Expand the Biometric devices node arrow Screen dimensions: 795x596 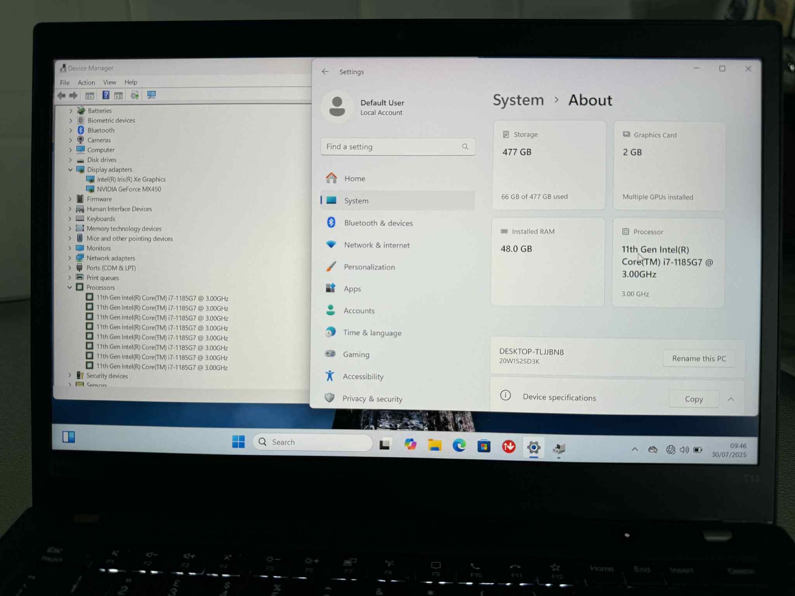pyautogui.click(x=71, y=121)
